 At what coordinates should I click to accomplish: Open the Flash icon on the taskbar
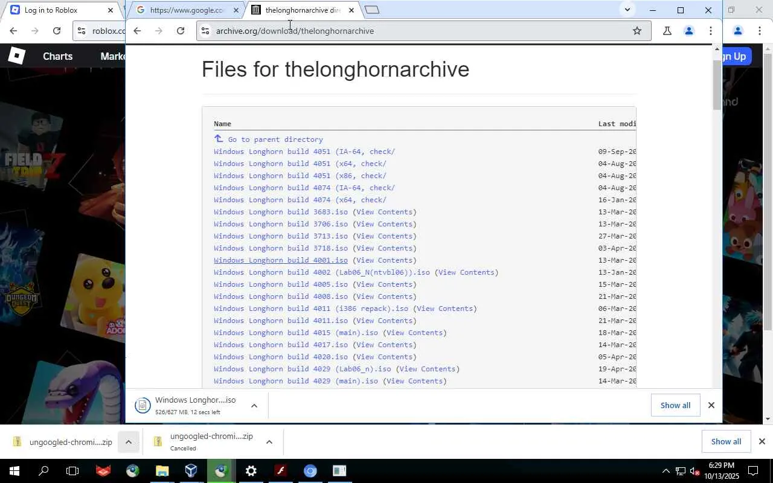[x=280, y=471]
